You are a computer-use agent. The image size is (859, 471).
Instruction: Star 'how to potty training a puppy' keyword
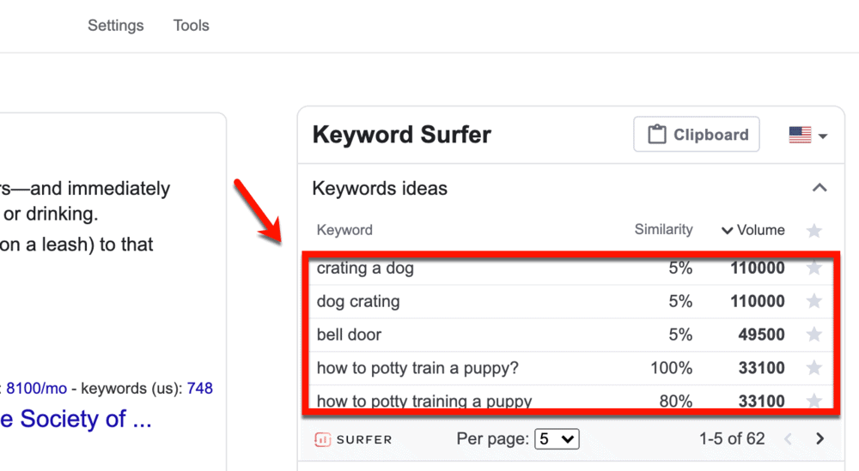[x=814, y=401]
